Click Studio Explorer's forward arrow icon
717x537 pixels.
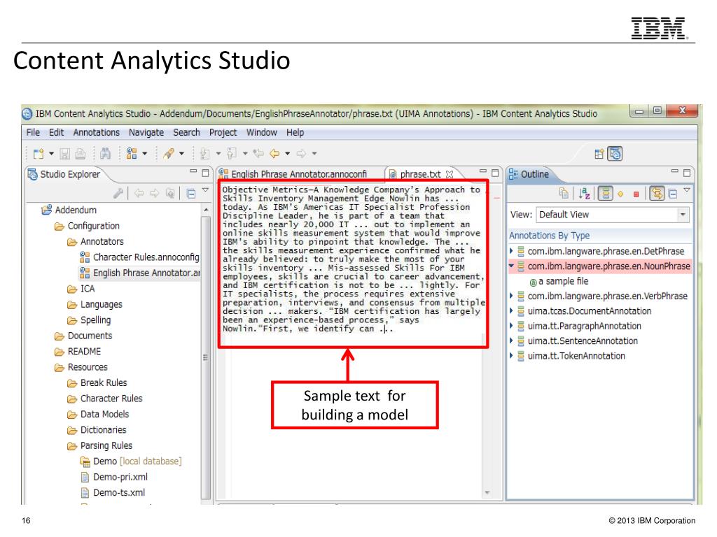tap(155, 193)
